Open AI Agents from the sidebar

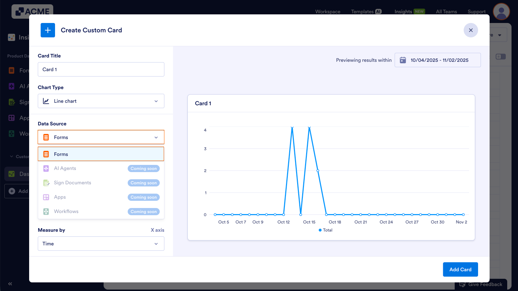coord(12,86)
